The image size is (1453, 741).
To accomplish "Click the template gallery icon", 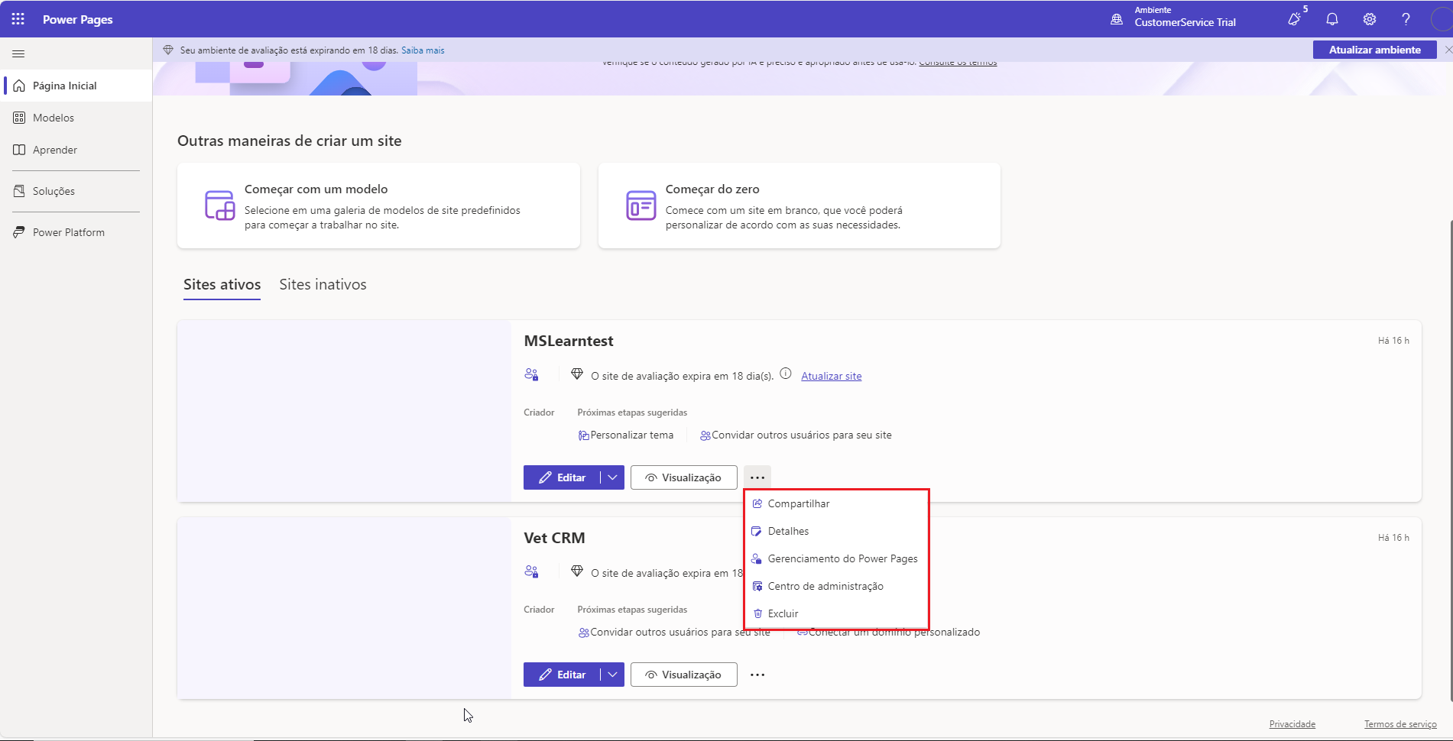I will (220, 205).
